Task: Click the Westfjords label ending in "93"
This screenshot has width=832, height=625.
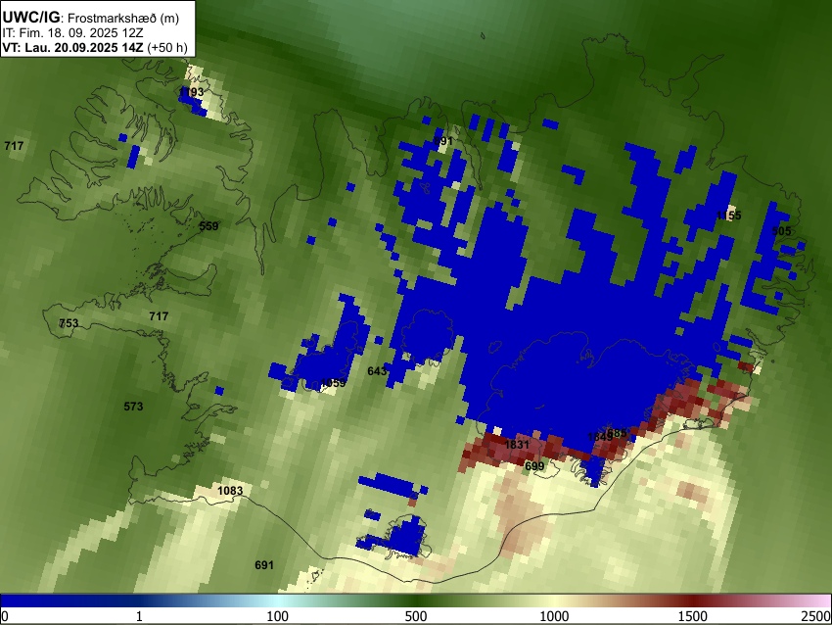Action: click(192, 92)
